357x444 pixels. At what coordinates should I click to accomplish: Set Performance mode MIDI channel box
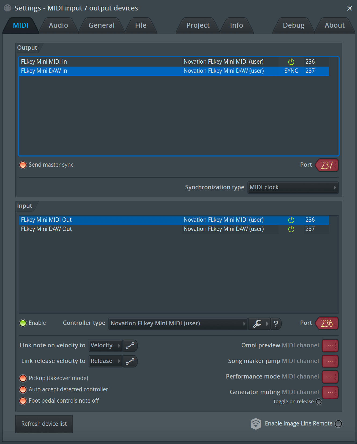(330, 377)
